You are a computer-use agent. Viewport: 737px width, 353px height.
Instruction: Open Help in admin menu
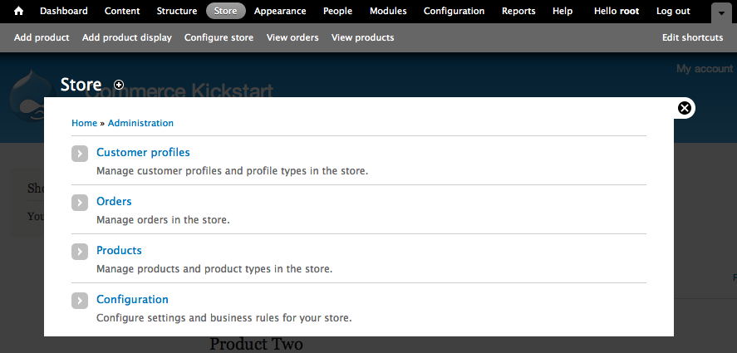[x=563, y=11]
